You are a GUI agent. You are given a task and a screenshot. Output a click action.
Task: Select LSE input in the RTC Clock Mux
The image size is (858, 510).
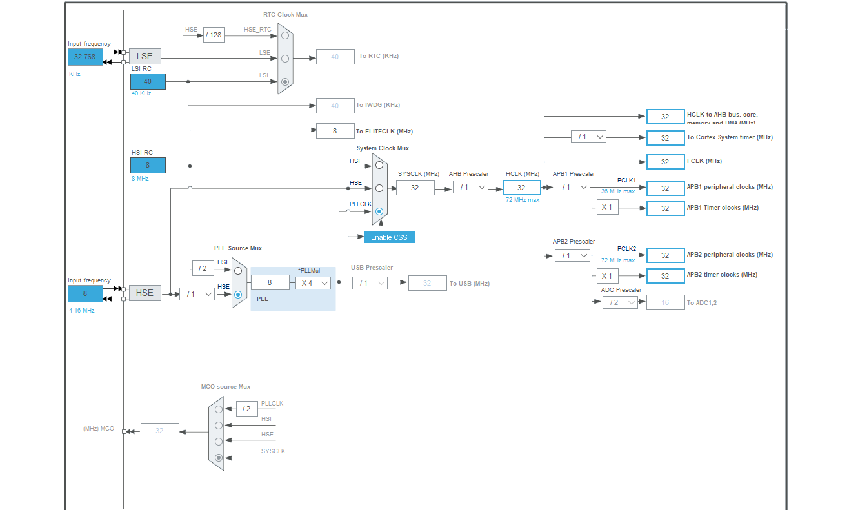click(x=284, y=58)
